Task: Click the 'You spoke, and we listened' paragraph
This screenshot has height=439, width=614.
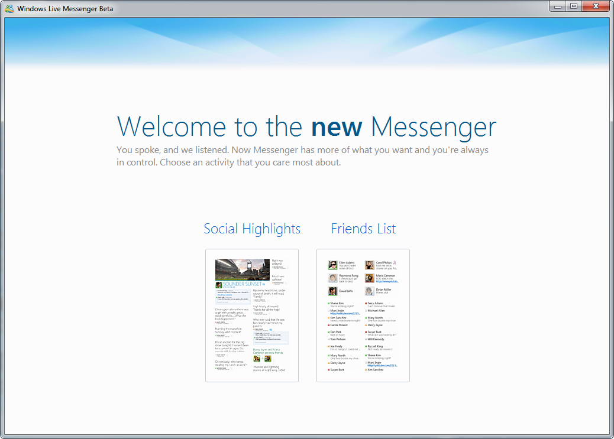Action: 302,156
